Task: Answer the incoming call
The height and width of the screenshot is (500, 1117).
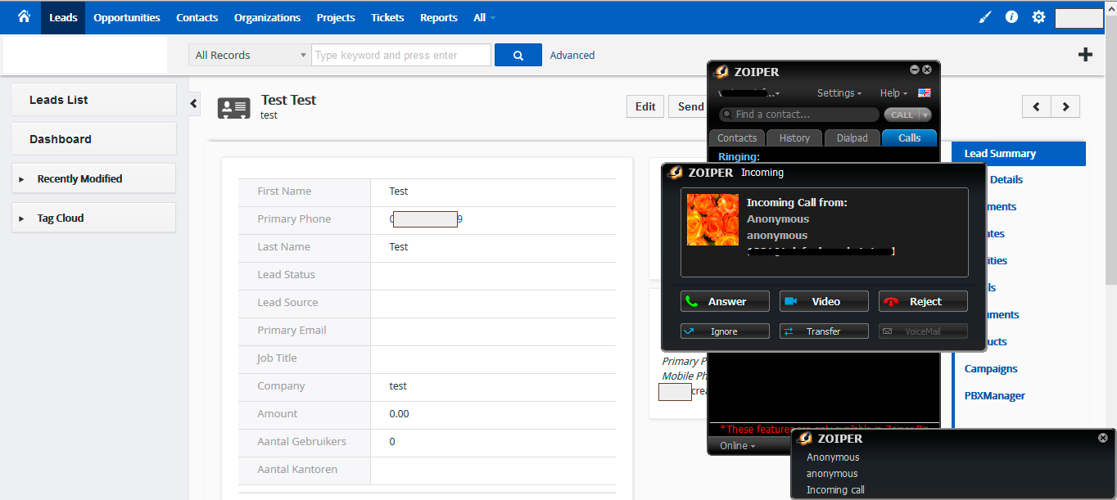Action: click(724, 301)
